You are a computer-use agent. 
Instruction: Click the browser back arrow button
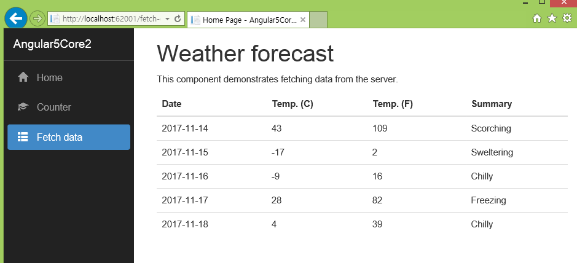click(15, 18)
